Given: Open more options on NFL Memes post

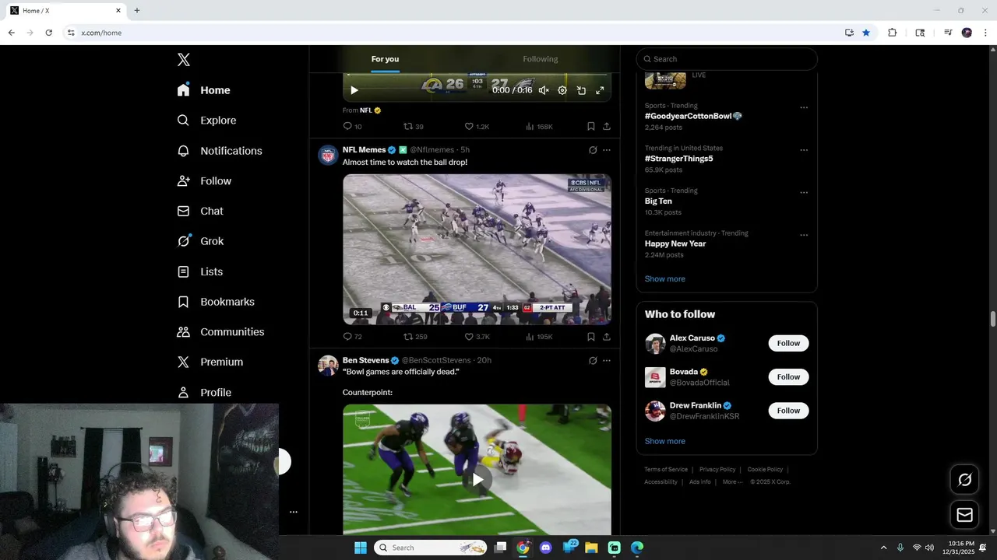Looking at the screenshot, I should point(607,150).
